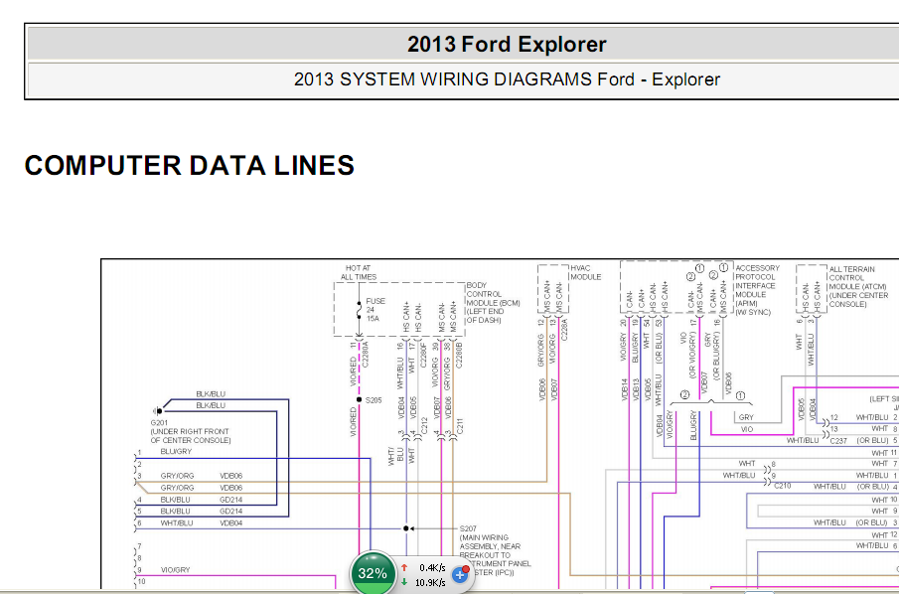
Task: Click the 'HVAC MODULE' label
Action: pos(586,272)
